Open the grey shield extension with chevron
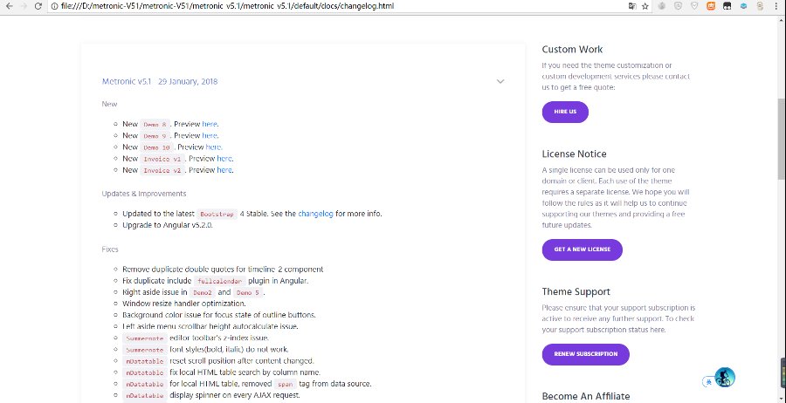 pyautogui.click(x=694, y=6)
